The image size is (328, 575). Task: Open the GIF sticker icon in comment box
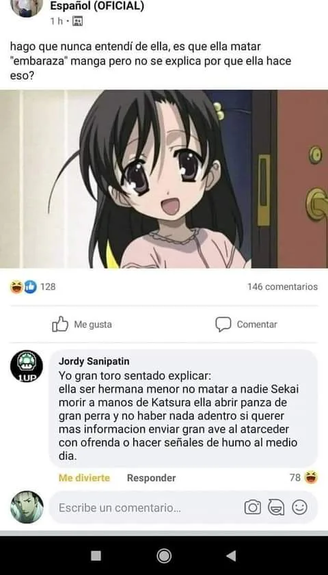(276, 507)
